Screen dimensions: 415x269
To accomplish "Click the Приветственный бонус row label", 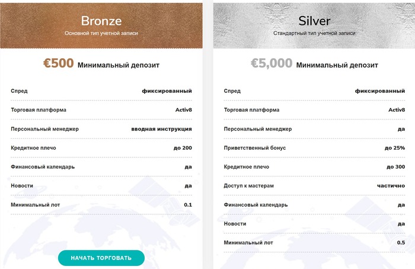I will (255, 148).
